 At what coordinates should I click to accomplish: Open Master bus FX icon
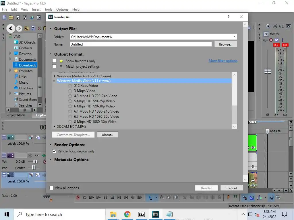(265, 40)
